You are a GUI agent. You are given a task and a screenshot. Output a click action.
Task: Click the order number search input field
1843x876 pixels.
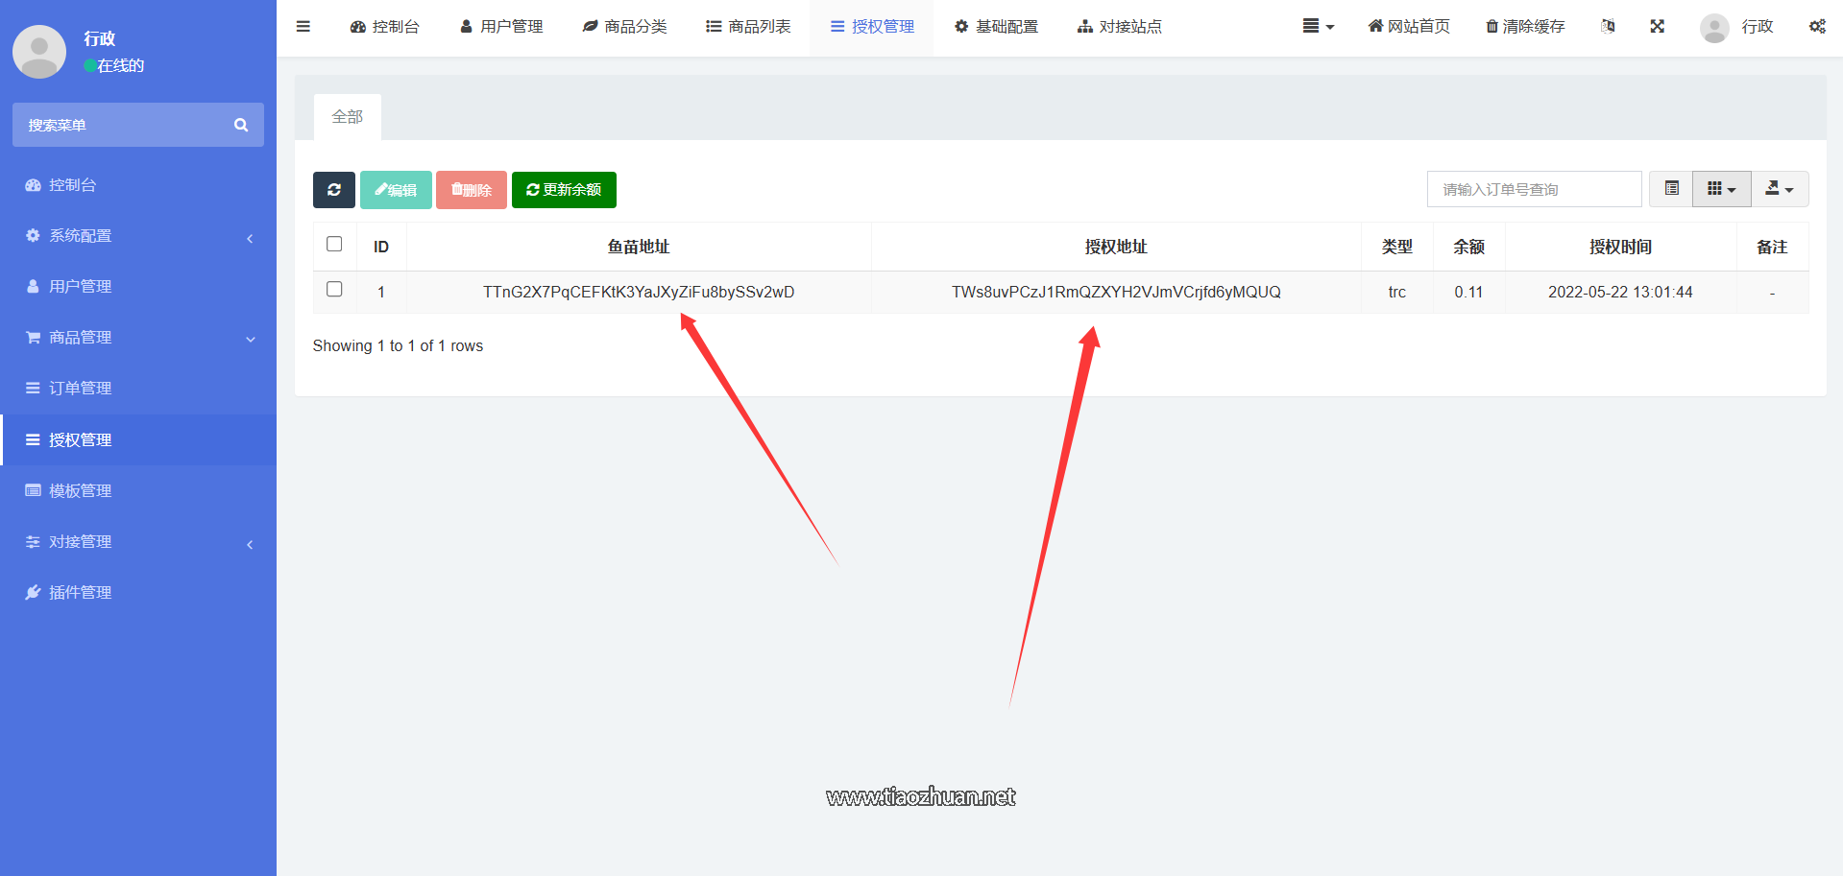[1534, 190]
